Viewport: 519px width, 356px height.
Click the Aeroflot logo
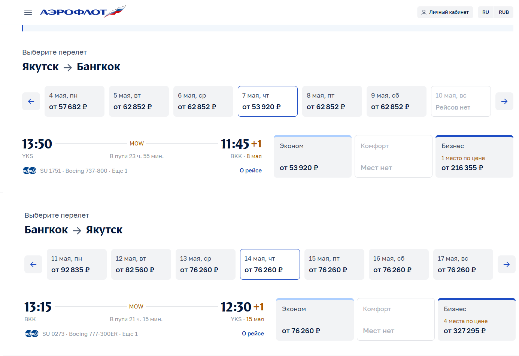[83, 12]
